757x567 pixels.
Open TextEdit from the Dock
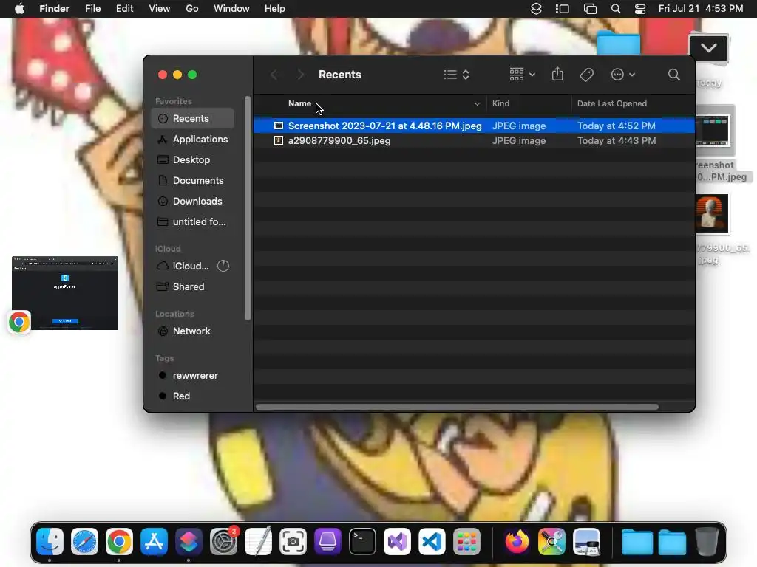pos(258,541)
